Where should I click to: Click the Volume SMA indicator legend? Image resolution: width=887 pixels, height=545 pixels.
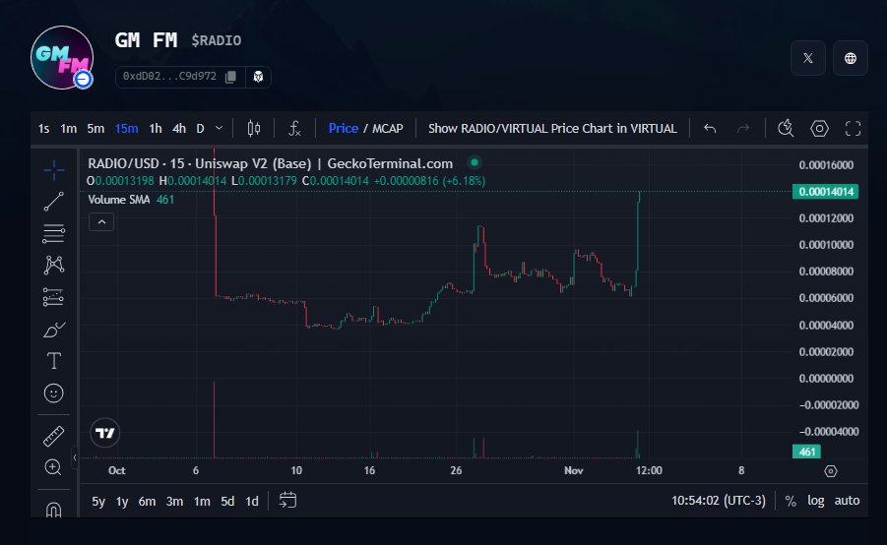coord(119,200)
